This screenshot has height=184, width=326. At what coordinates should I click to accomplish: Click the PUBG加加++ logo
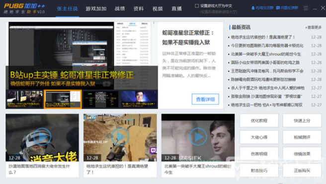click(x=24, y=8)
